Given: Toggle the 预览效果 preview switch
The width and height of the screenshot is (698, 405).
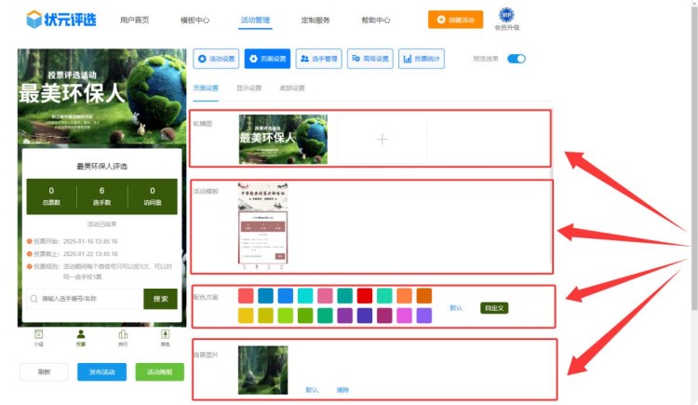Looking at the screenshot, I should point(516,59).
